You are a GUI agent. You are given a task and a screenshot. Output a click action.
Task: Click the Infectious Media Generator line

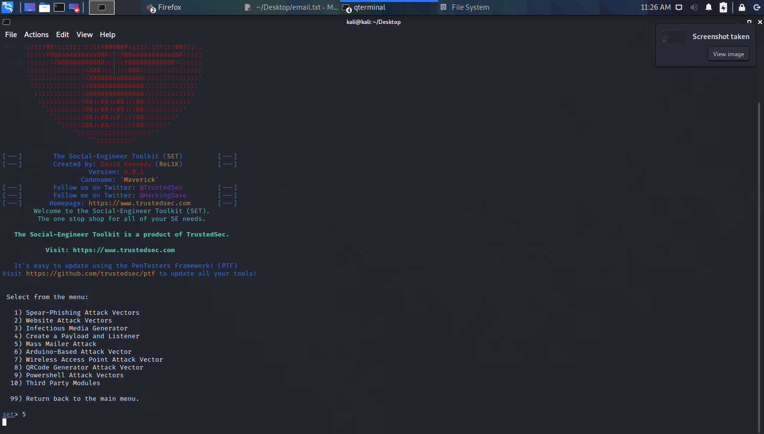coord(71,328)
